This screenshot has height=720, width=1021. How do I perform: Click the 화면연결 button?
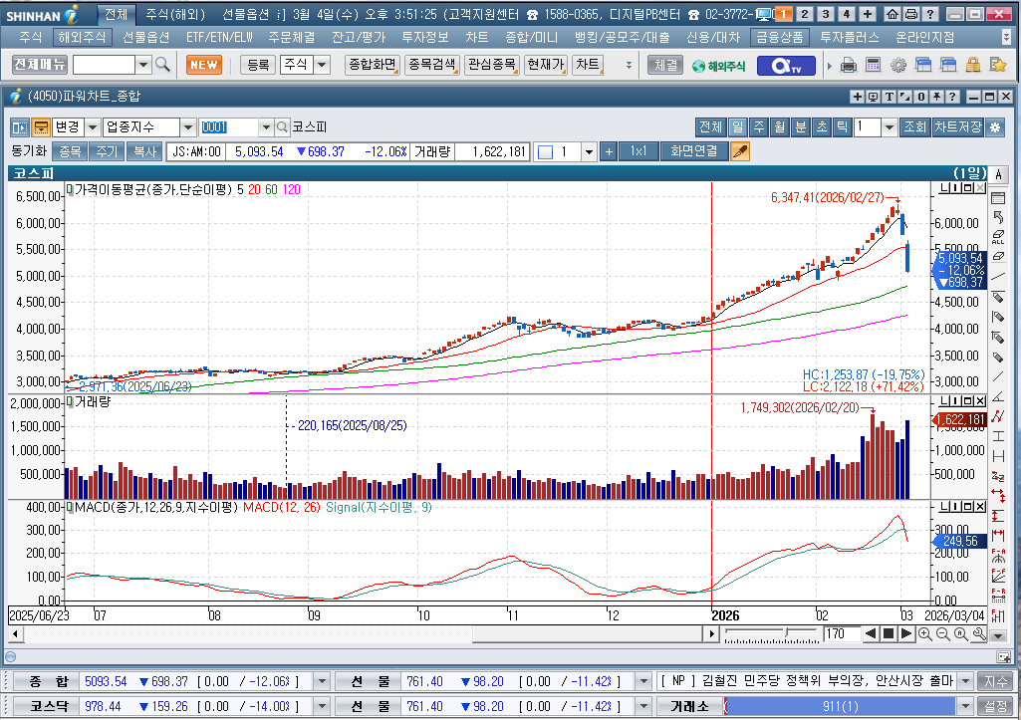(693, 151)
